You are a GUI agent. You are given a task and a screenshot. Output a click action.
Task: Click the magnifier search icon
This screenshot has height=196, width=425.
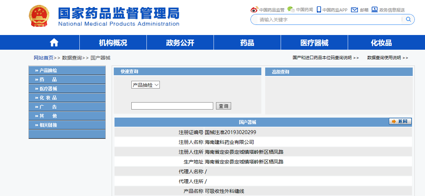point(408,20)
